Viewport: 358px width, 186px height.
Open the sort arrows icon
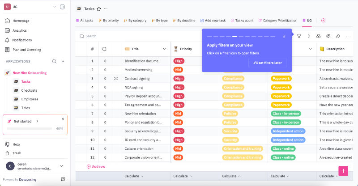pyautogui.click(x=309, y=36)
